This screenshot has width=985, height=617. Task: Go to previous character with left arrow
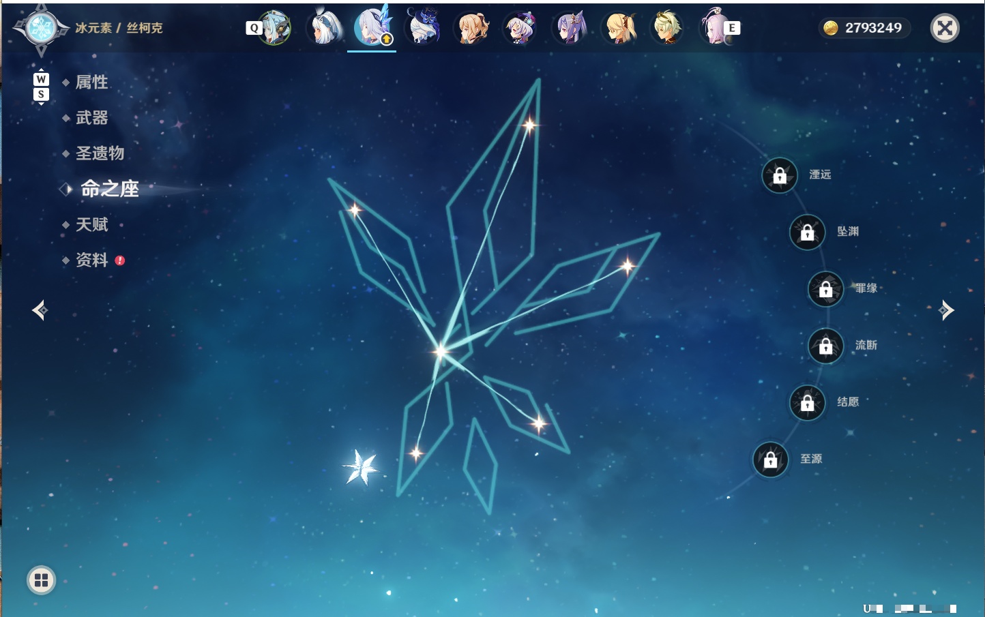pyautogui.click(x=40, y=310)
